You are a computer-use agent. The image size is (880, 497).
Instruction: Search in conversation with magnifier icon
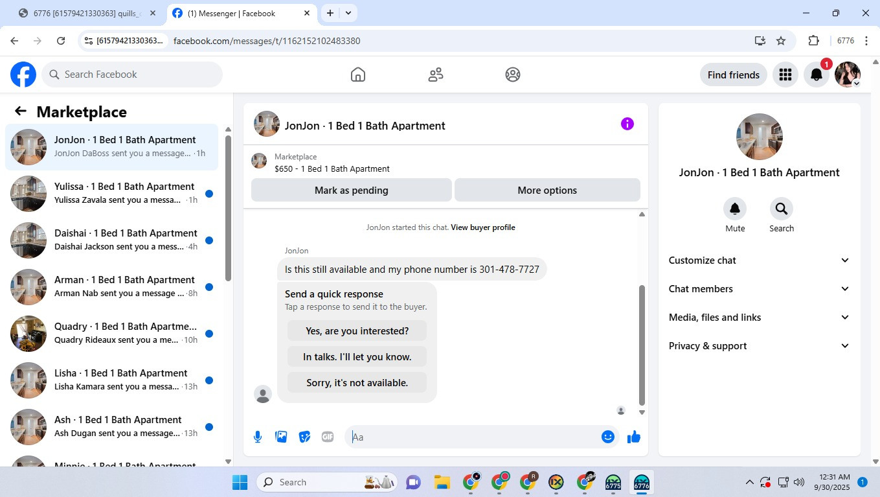point(782,209)
